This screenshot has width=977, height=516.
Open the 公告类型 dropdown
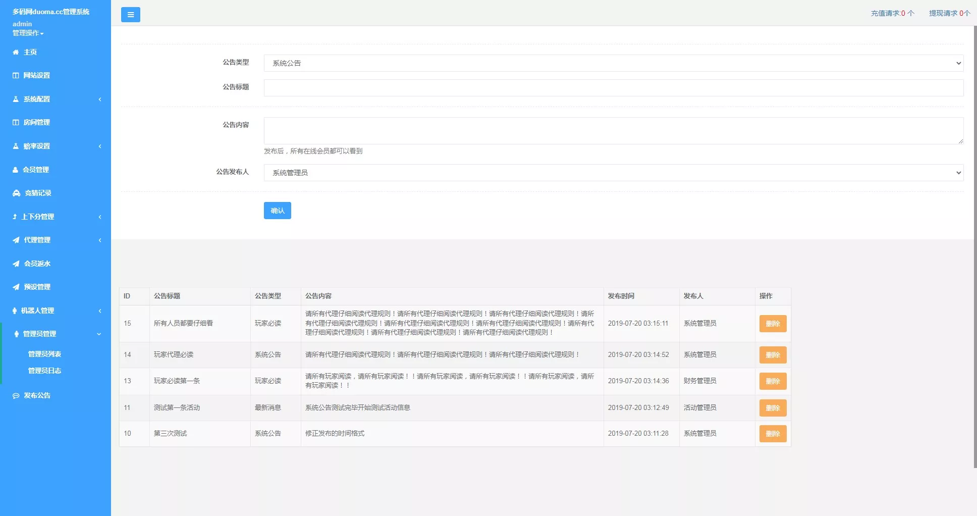(613, 63)
